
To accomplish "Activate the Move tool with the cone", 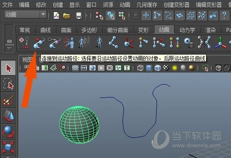I will pyautogui.click(x=9, y=115).
